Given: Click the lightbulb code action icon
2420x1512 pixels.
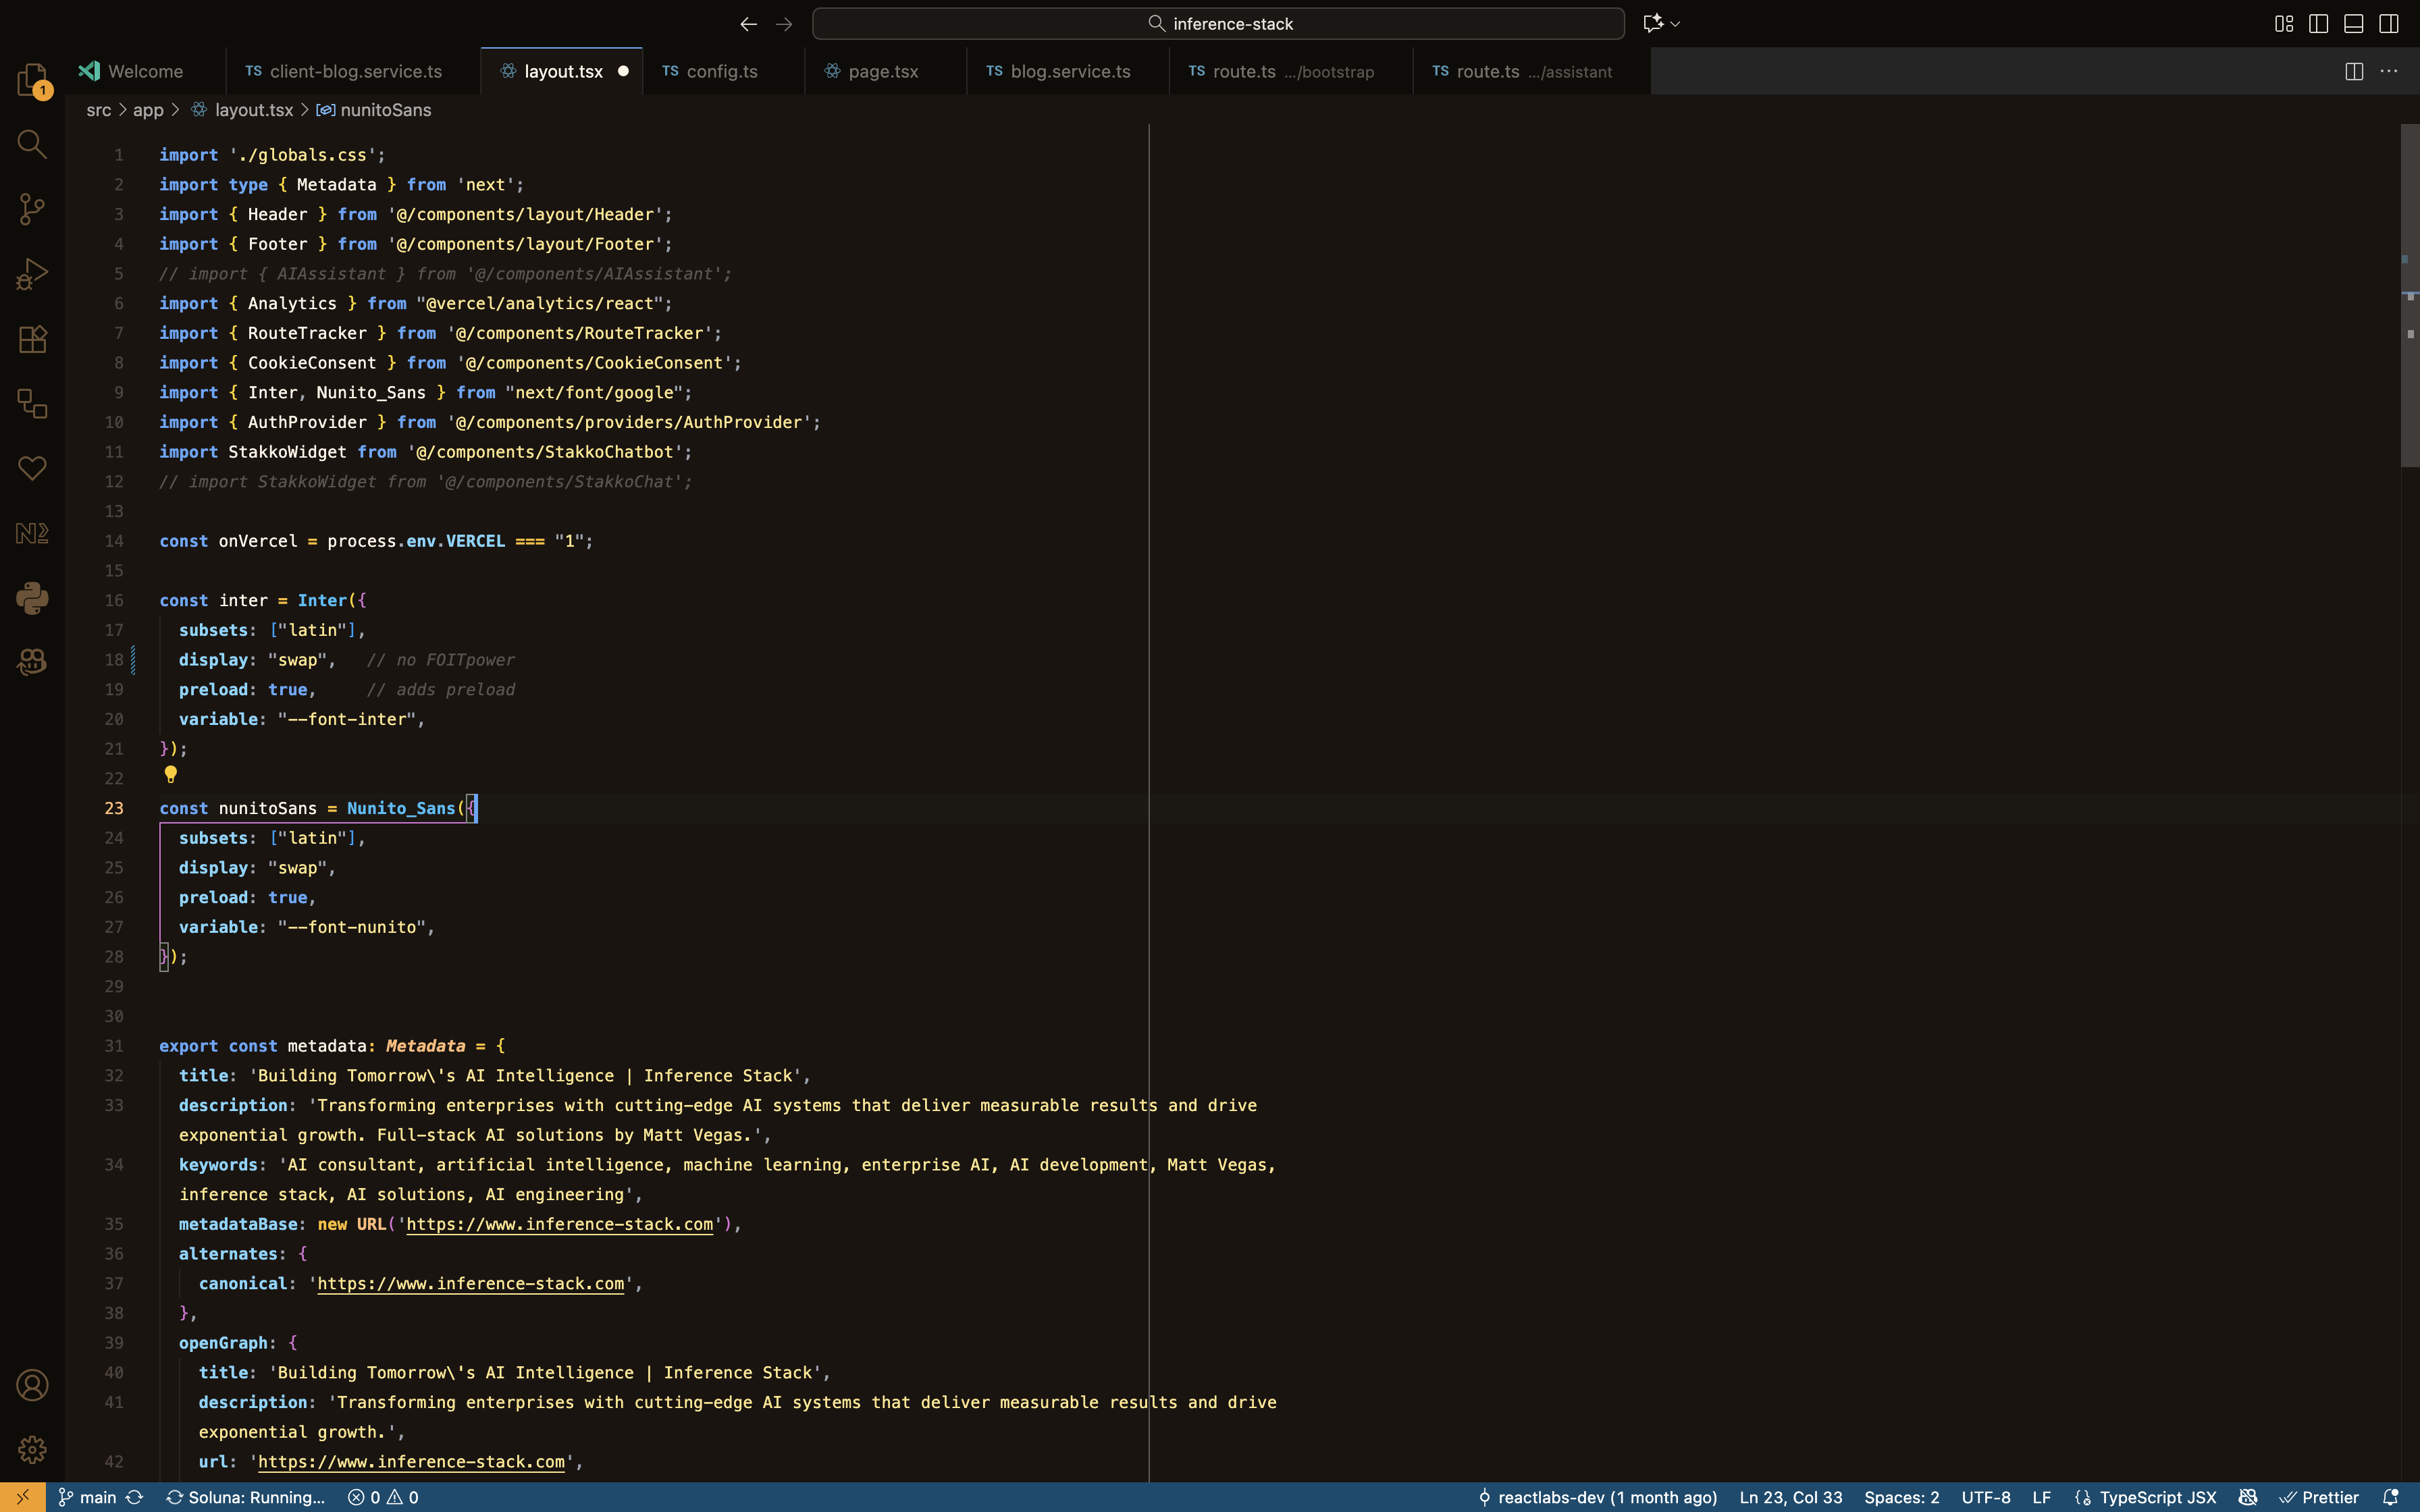Looking at the screenshot, I should click(171, 774).
